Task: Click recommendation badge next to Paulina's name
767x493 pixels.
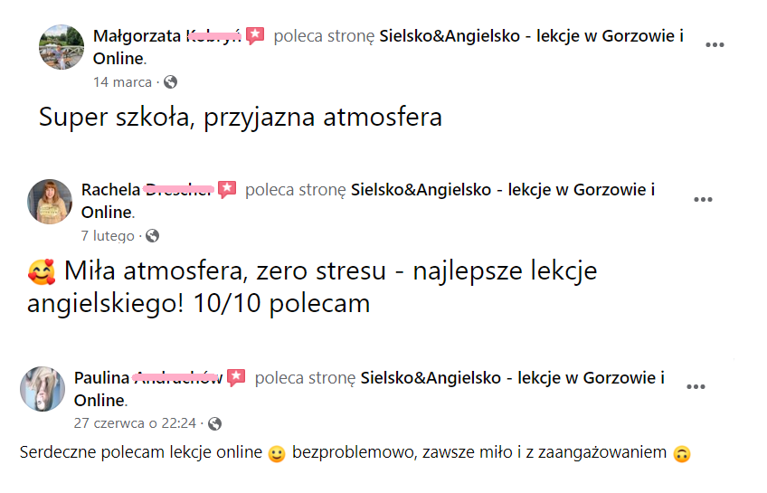Action: point(237,377)
